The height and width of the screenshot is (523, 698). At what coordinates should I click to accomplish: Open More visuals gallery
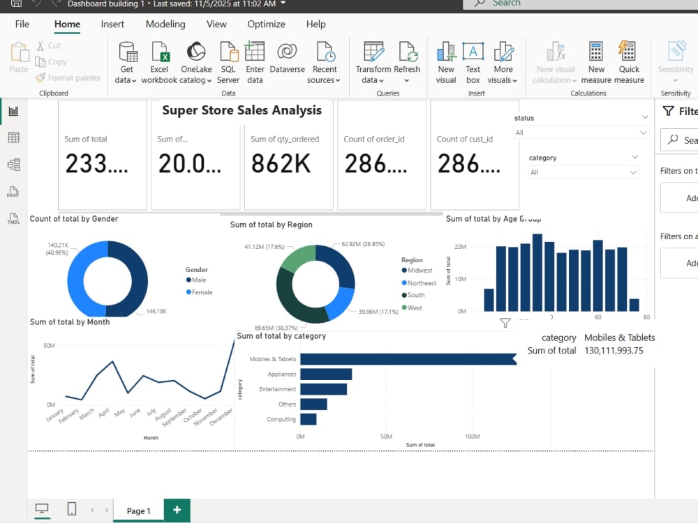(x=503, y=62)
